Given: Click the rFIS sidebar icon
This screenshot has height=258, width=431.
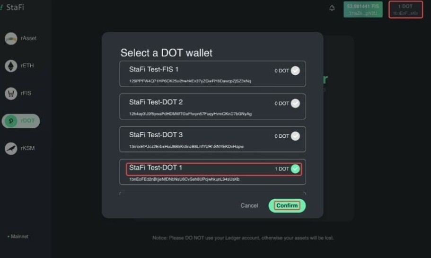Looking at the screenshot, I should click(11, 93).
